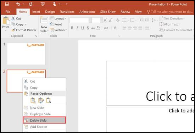This screenshot has height=133, width=195.
Task: Click the font name combo box
Action: click(80, 20)
